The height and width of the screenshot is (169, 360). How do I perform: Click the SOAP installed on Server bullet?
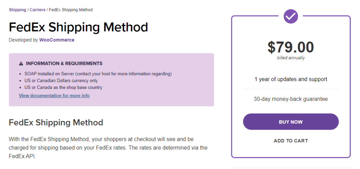click(x=98, y=74)
